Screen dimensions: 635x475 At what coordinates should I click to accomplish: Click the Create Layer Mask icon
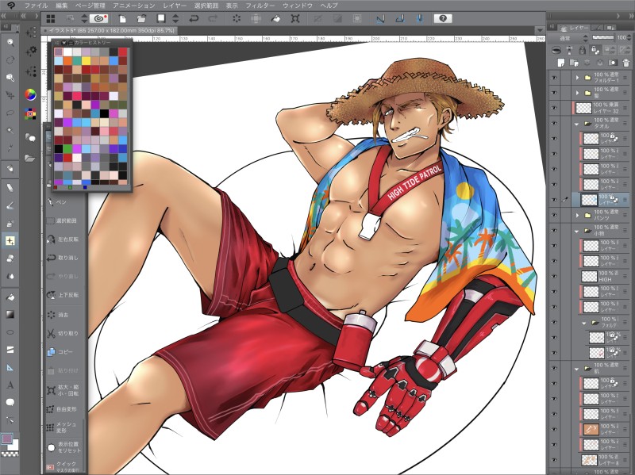pos(613,63)
